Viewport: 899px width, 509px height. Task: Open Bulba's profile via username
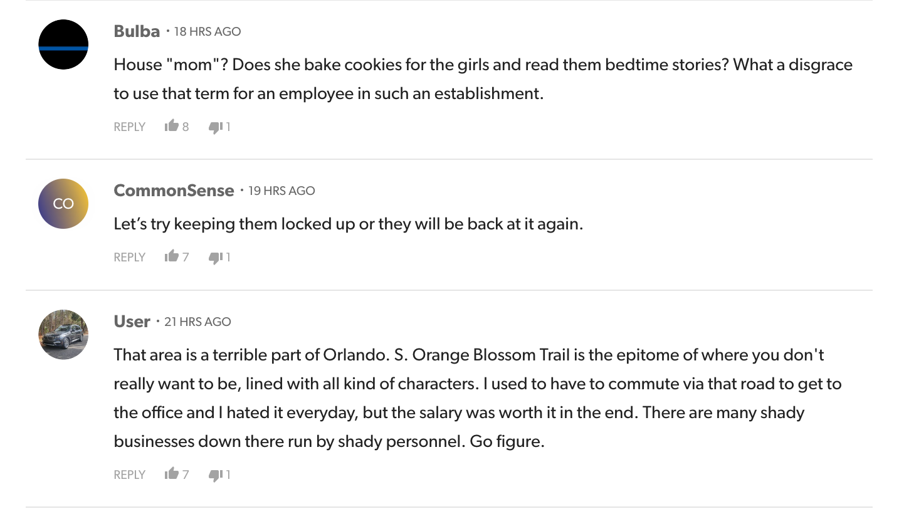137,31
